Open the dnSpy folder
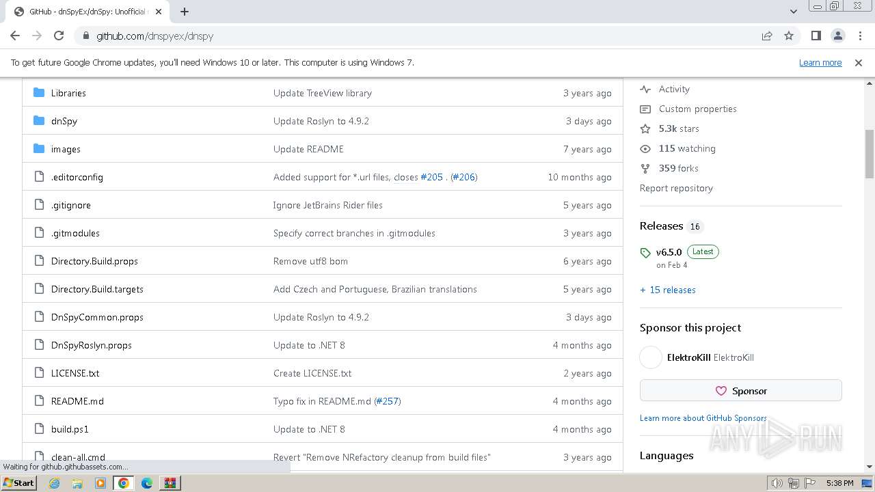Image resolution: width=875 pixels, height=492 pixels. (64, 121)
